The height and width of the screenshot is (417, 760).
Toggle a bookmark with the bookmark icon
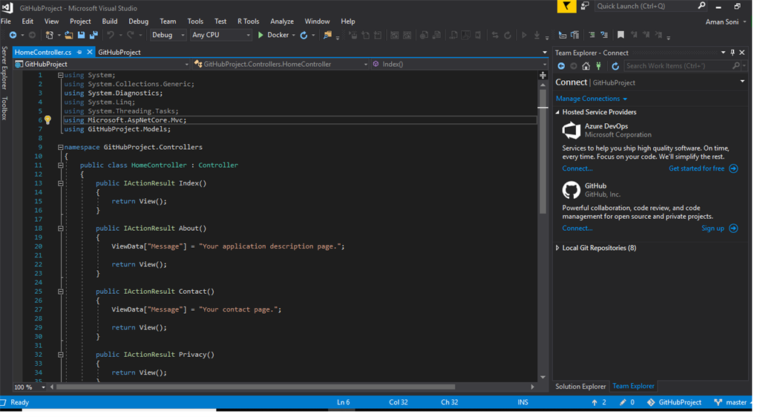pyautogui.click(x=620, y=35)
